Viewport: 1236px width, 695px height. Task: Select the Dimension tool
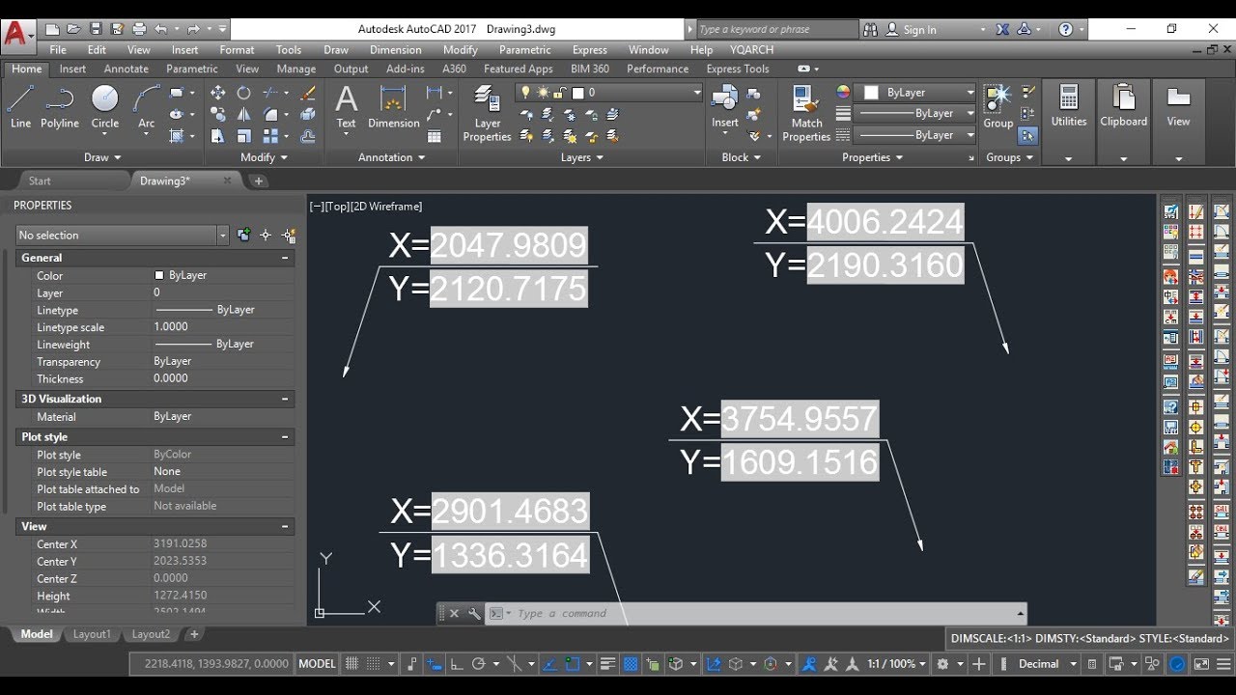click(x=394, y=107)
